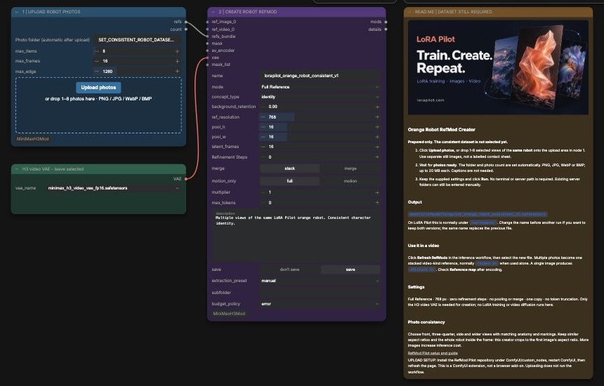Click the photo drop zone text

(x=98, y=99)
